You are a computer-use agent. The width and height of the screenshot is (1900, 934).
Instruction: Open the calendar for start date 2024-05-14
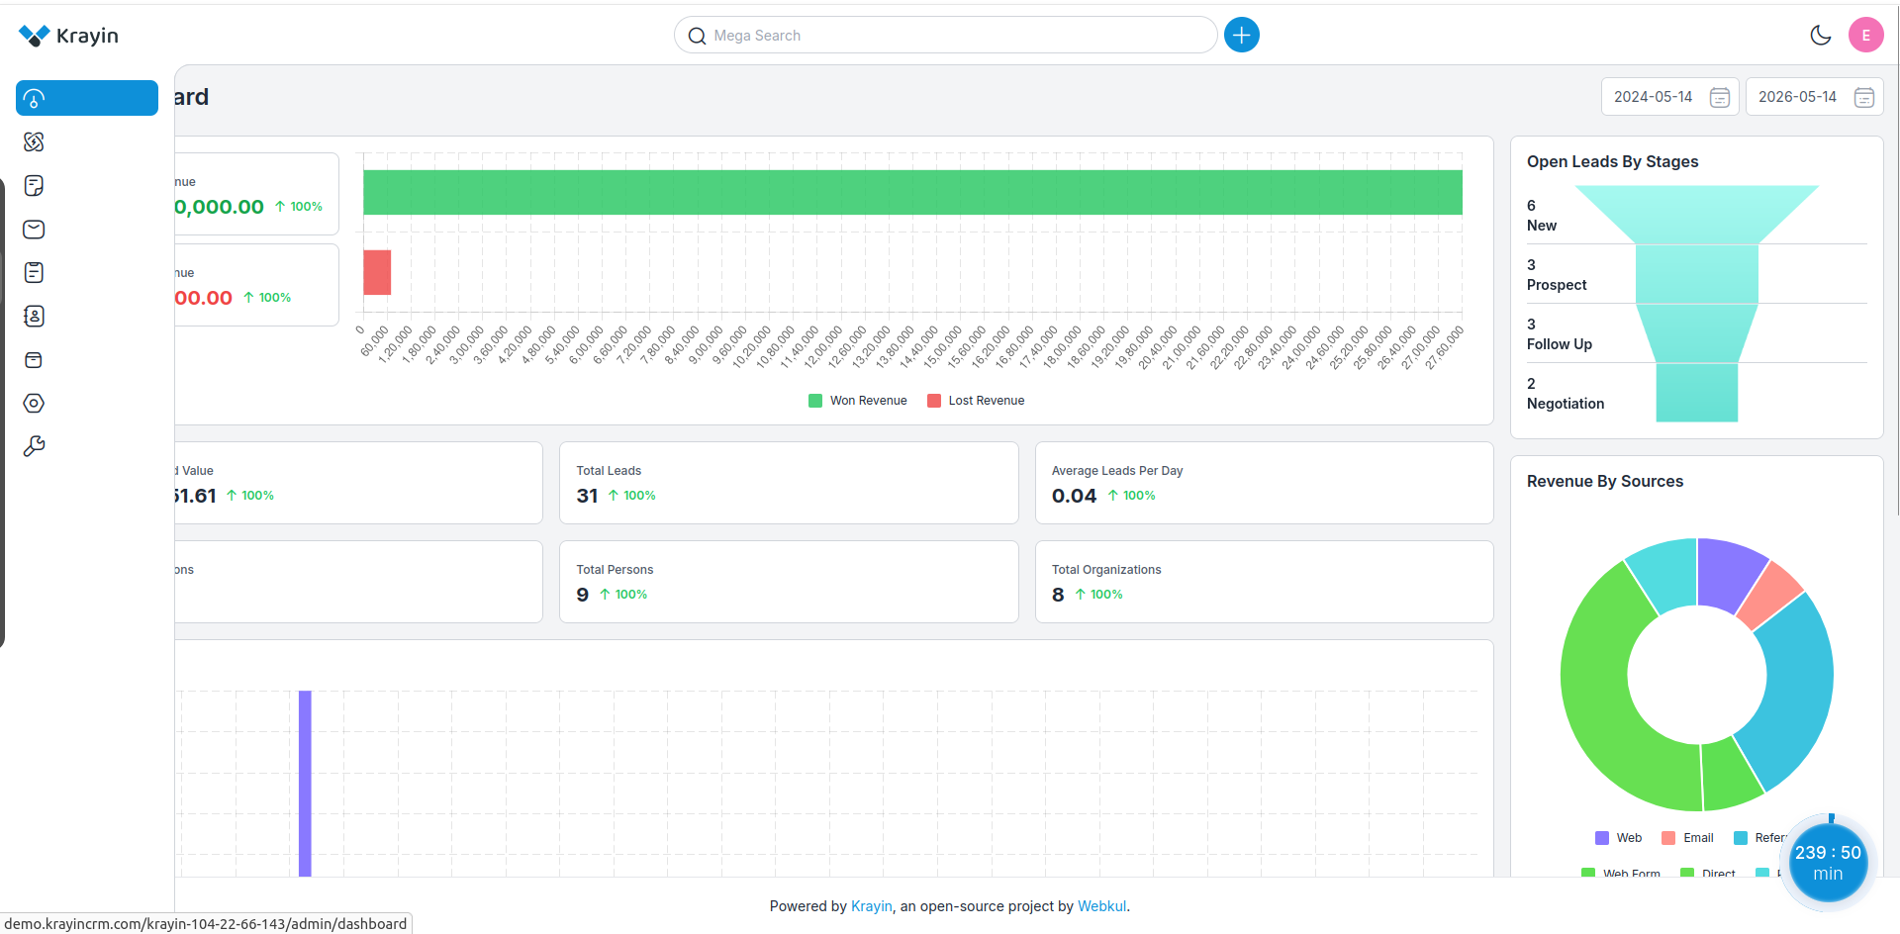tap(1720, 97)
